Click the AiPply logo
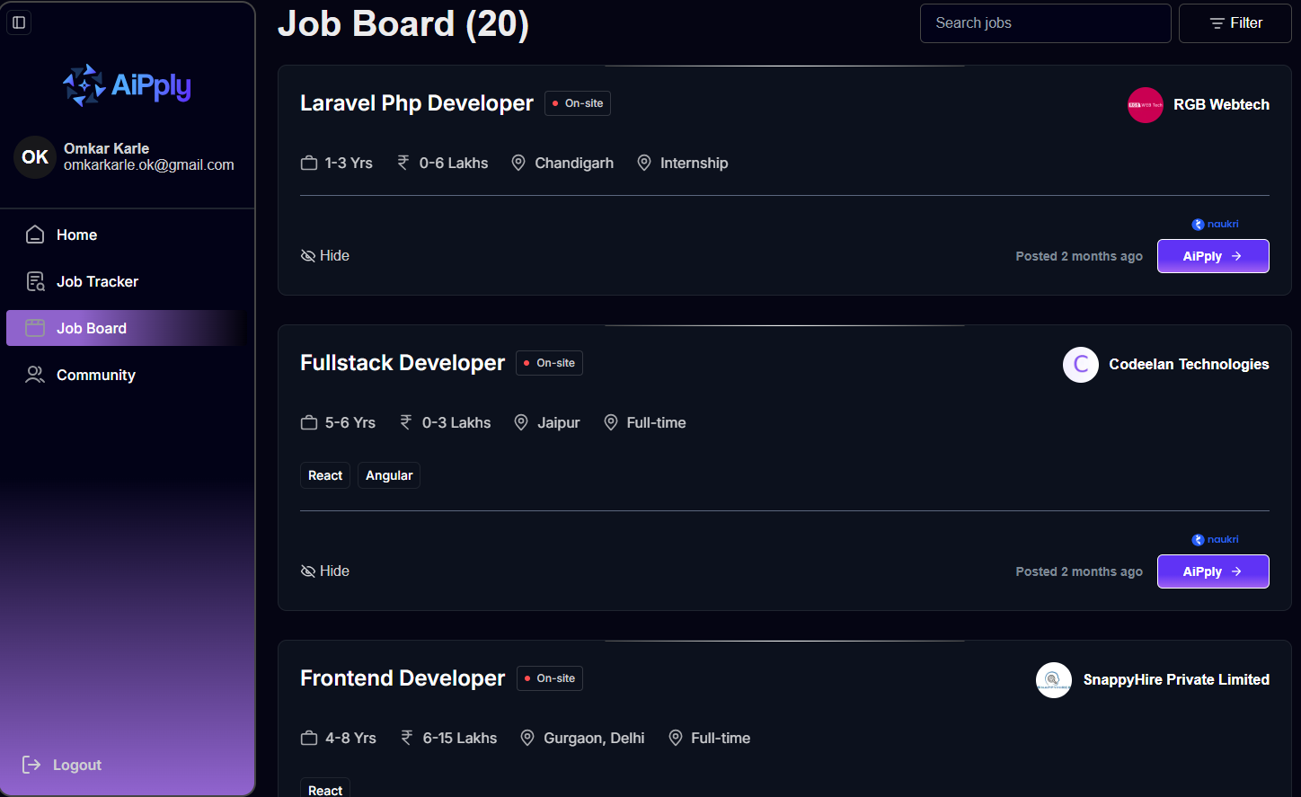The image size is (1301, 797). pyautogui.click(x=127, y=85)
